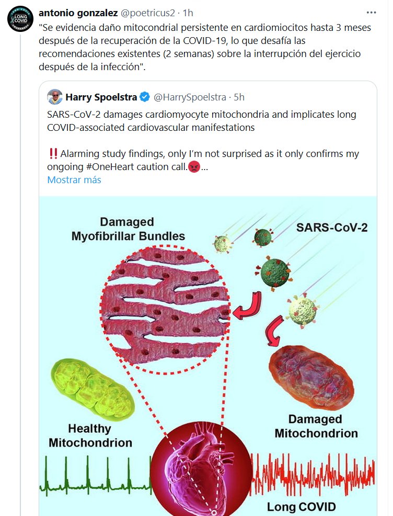Click the Harry Spoelstra display name
Image resolution: width=393 pixels, height=516 pixels.
pos(101,97)
